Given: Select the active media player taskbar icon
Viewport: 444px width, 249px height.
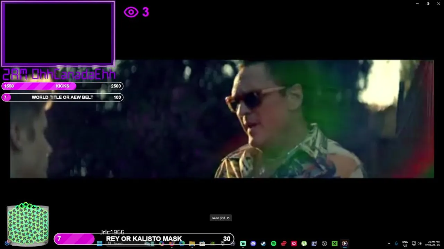Looking at the screenshot, I should pos(344,243).
